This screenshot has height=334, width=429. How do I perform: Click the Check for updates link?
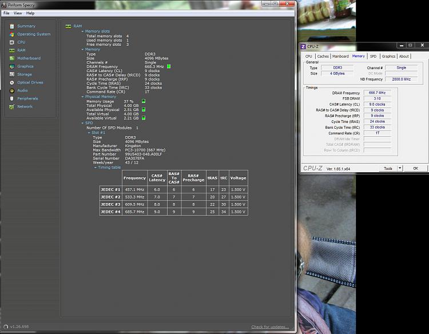point(270,327)
